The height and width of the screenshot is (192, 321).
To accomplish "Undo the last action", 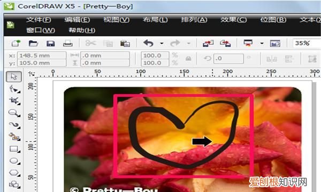I will [x=148, y=43].
